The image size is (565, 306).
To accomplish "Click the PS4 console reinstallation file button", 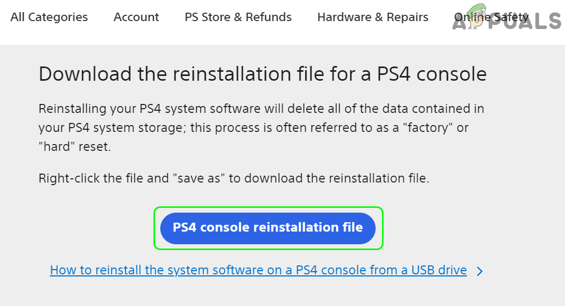I will pyautogui.click(x=268, y=228).
